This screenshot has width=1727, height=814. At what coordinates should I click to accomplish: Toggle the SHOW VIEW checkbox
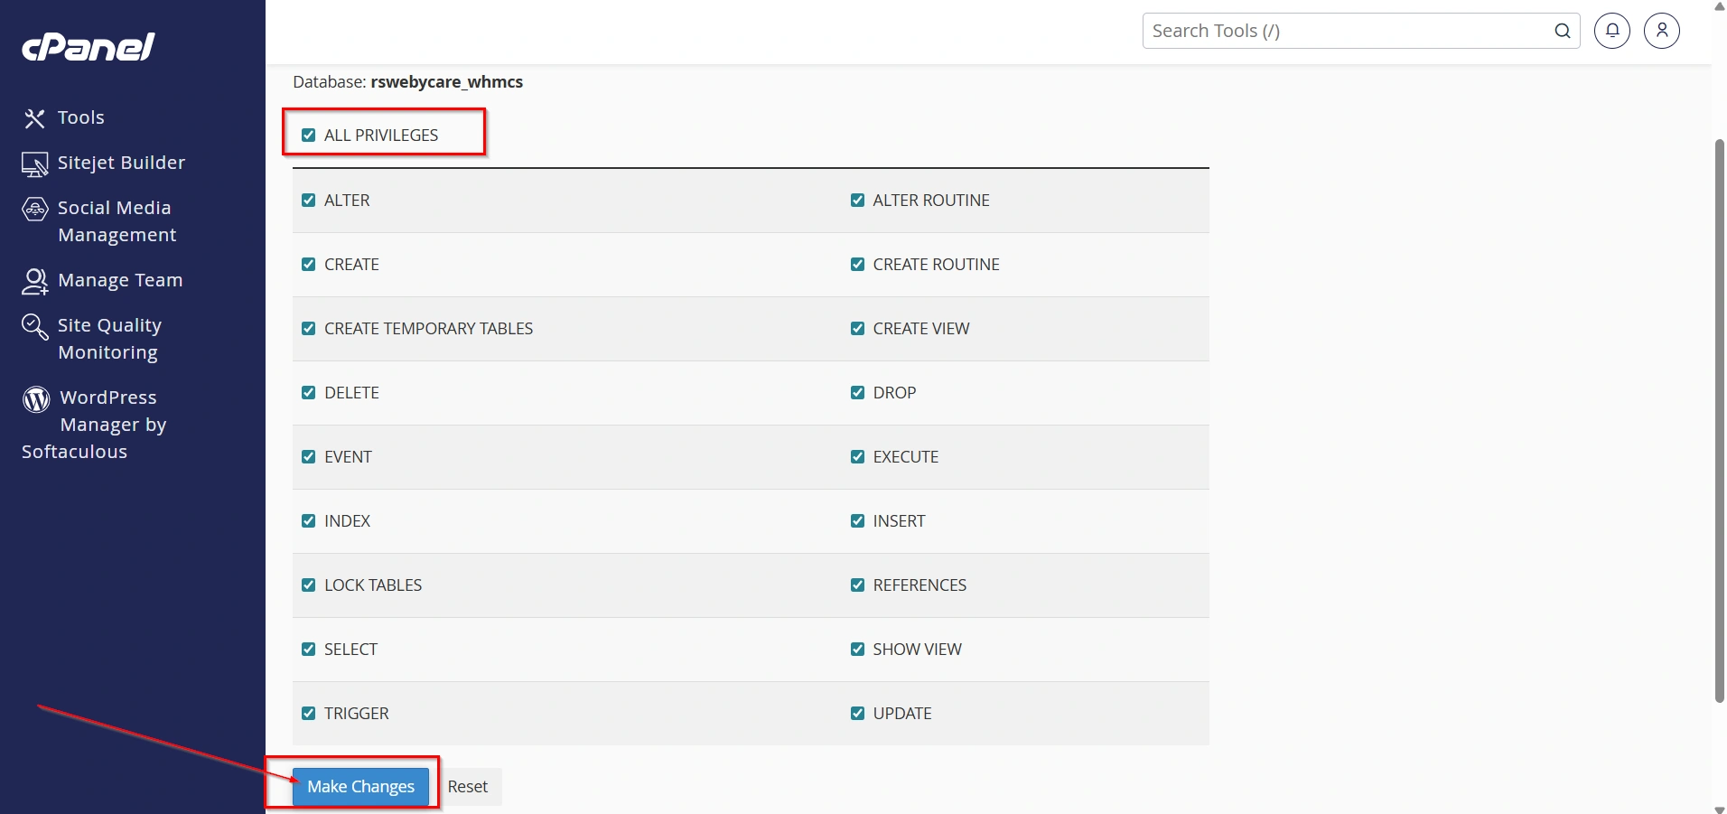(857, 650)
